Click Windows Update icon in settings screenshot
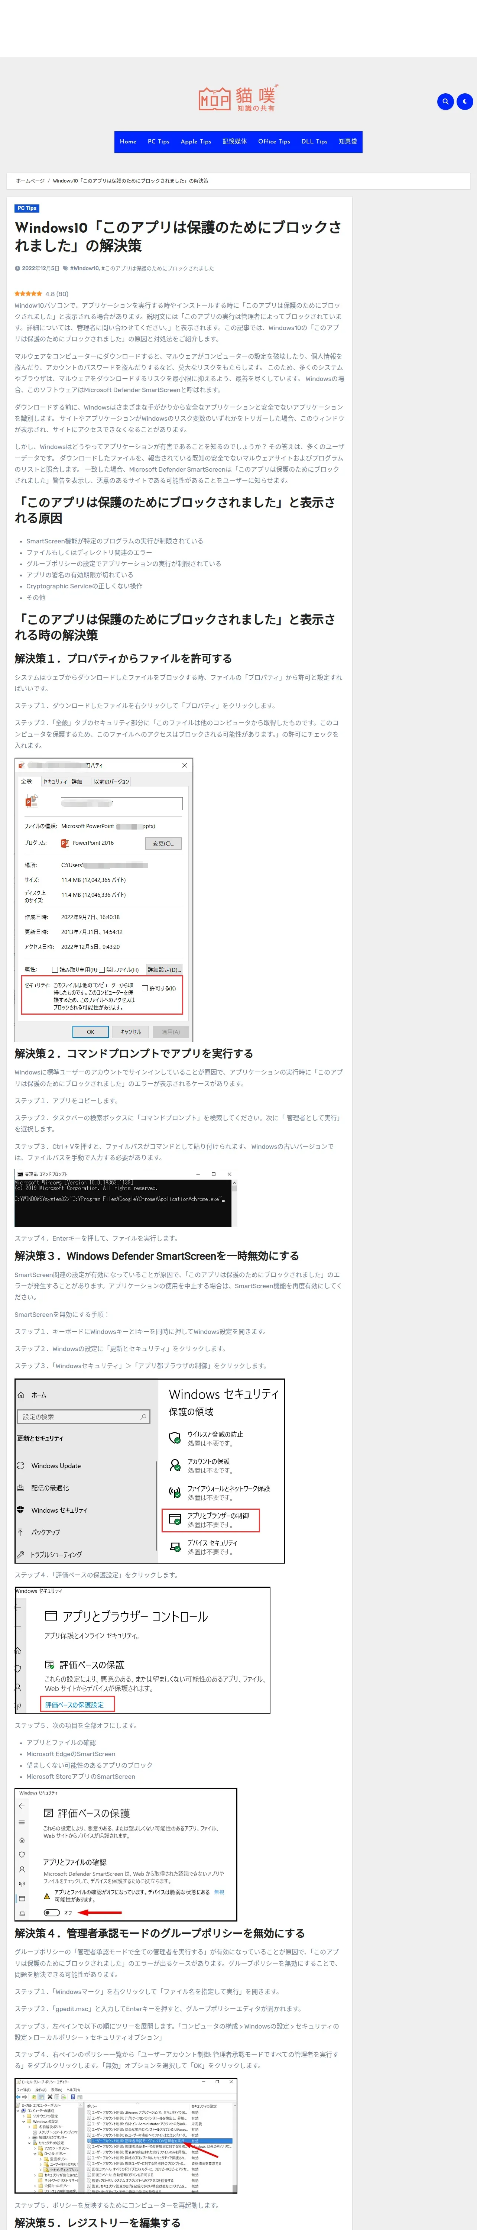Image resolution: width=477 pixels, height=2230 pixels. point(21,1465)
